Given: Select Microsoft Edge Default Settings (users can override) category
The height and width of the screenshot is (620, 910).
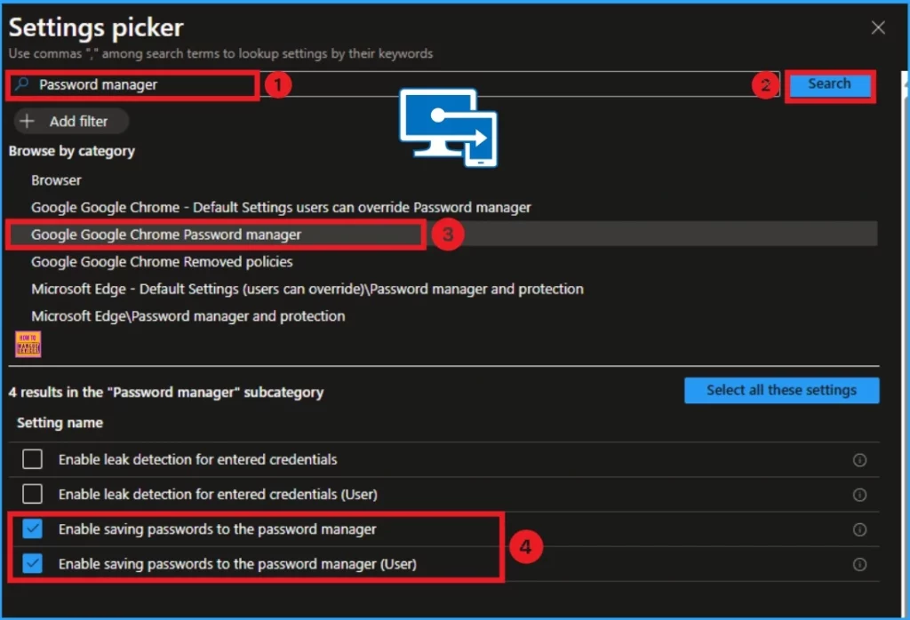Looking at the screenshot, I should coord(307,290).
